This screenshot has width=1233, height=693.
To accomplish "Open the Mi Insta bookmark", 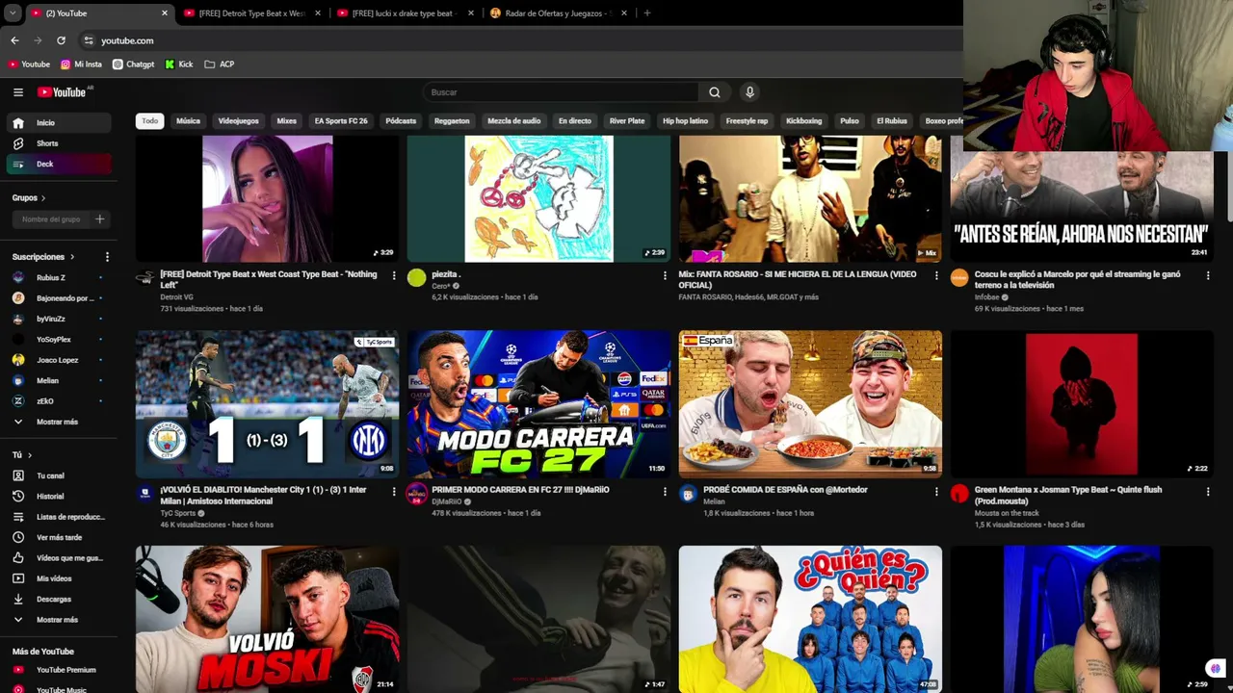I will (x=81, y=64).
